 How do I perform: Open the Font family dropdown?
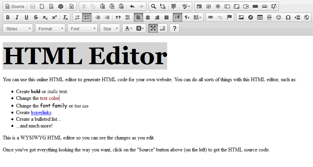[x=82, y=29]
